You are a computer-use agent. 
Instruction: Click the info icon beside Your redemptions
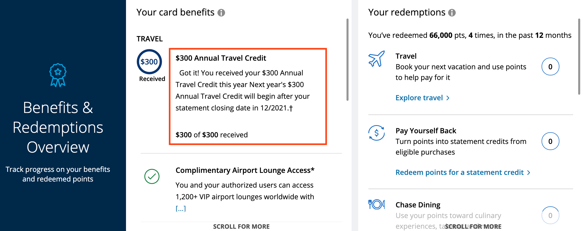(452, 13)
